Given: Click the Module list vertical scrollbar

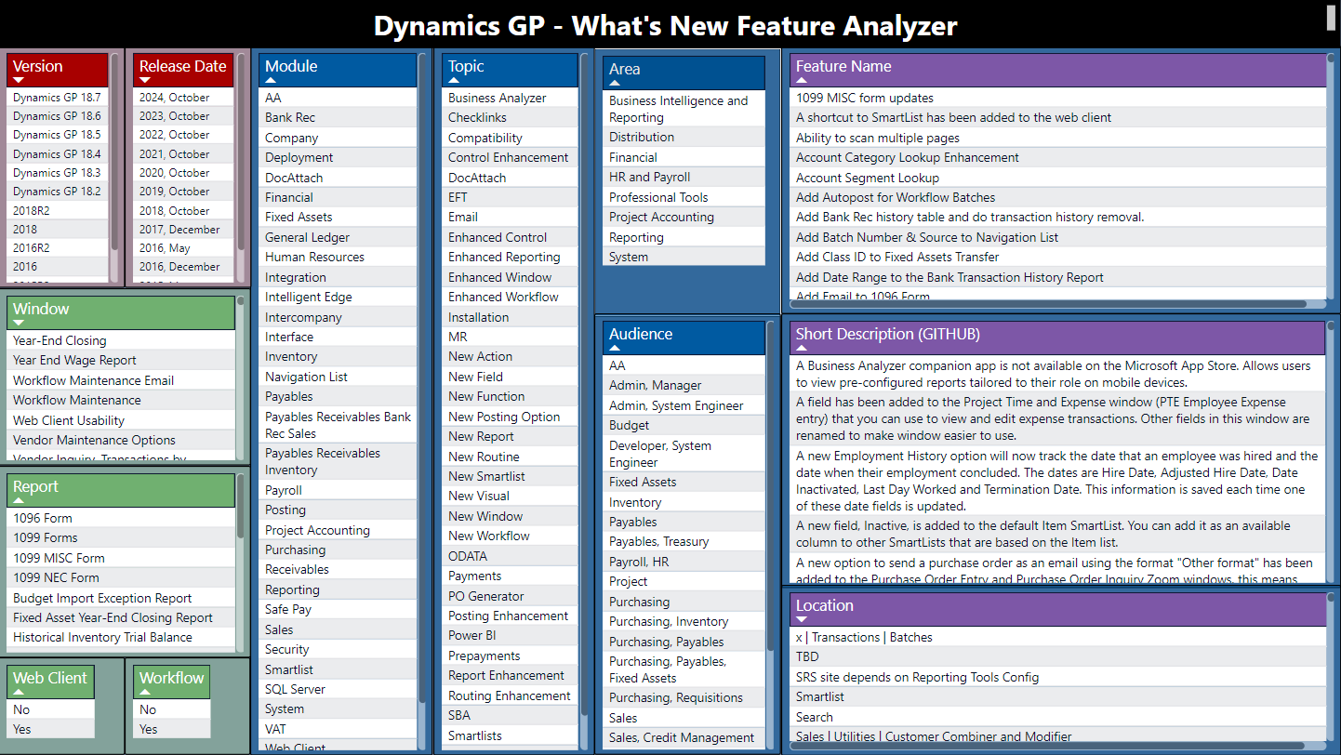Looking at the screenshot, I should pos(423,377).
